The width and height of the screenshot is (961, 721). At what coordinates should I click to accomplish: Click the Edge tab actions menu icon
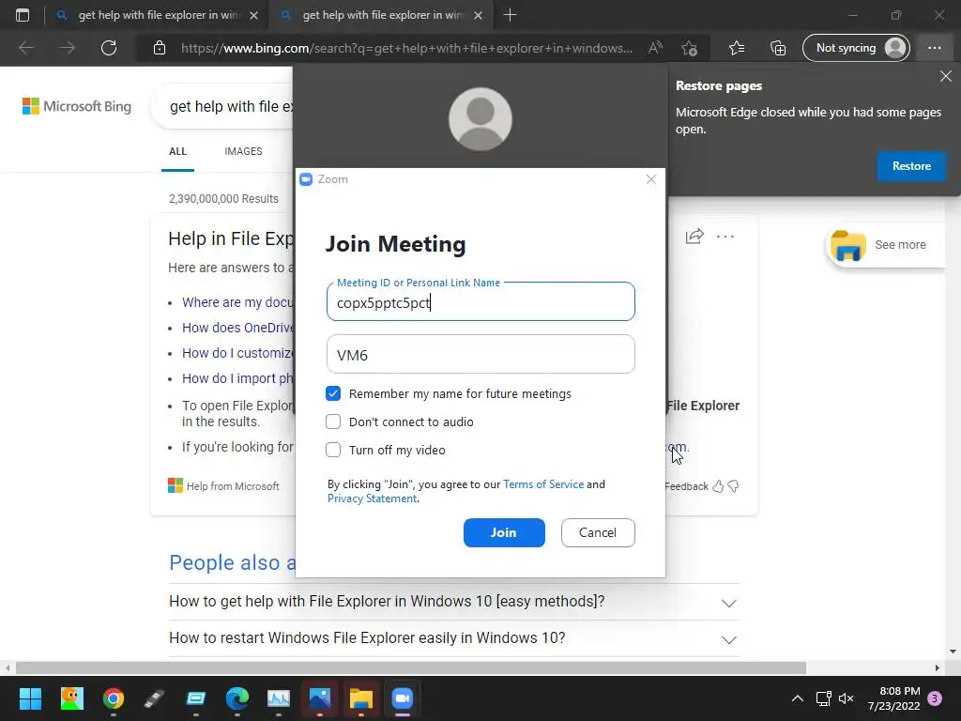(x=23, y=15)
